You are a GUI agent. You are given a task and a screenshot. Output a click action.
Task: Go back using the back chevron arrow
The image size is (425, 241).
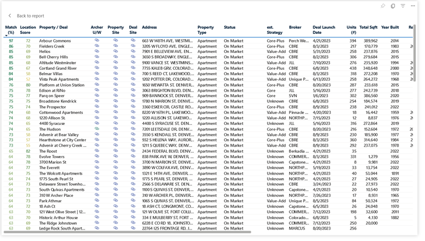(10, 16)
